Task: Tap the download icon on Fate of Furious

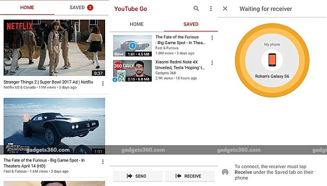Action: tap(133, 46)
